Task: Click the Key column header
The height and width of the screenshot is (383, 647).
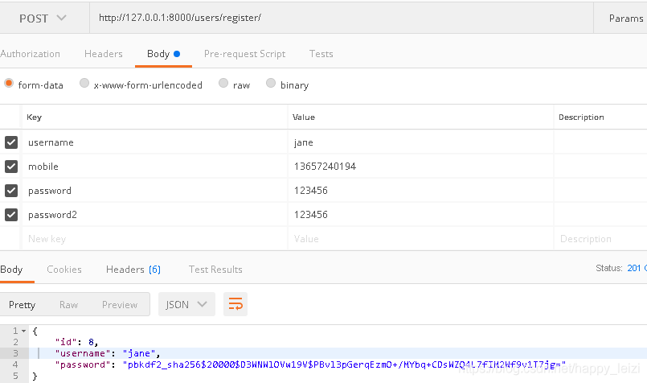Action: click(x=35, y=117)
